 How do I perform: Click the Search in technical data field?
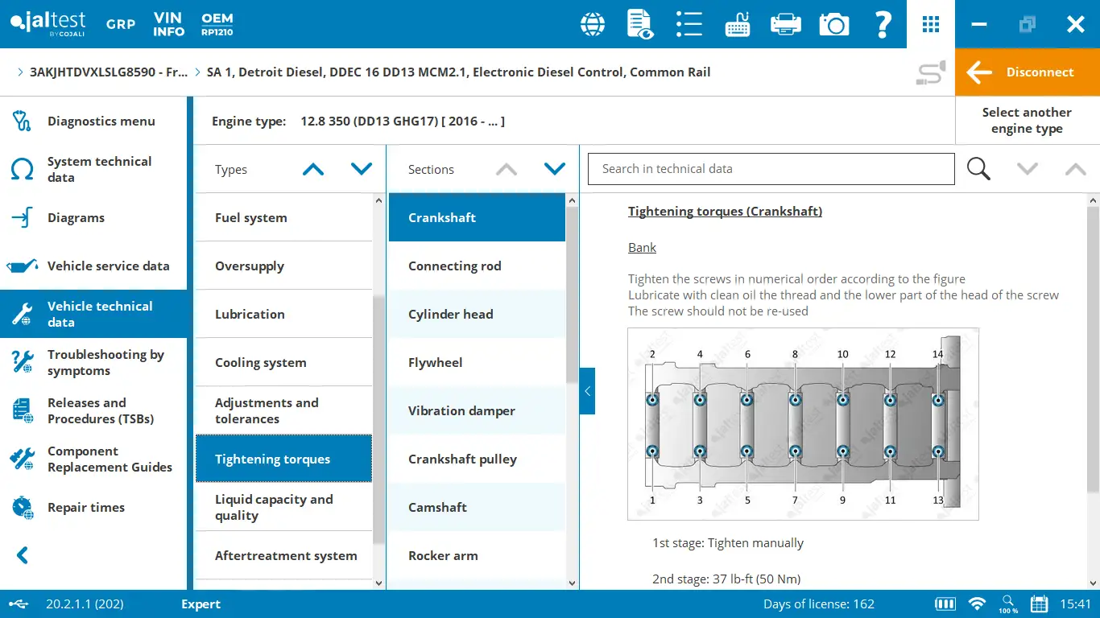771,169
